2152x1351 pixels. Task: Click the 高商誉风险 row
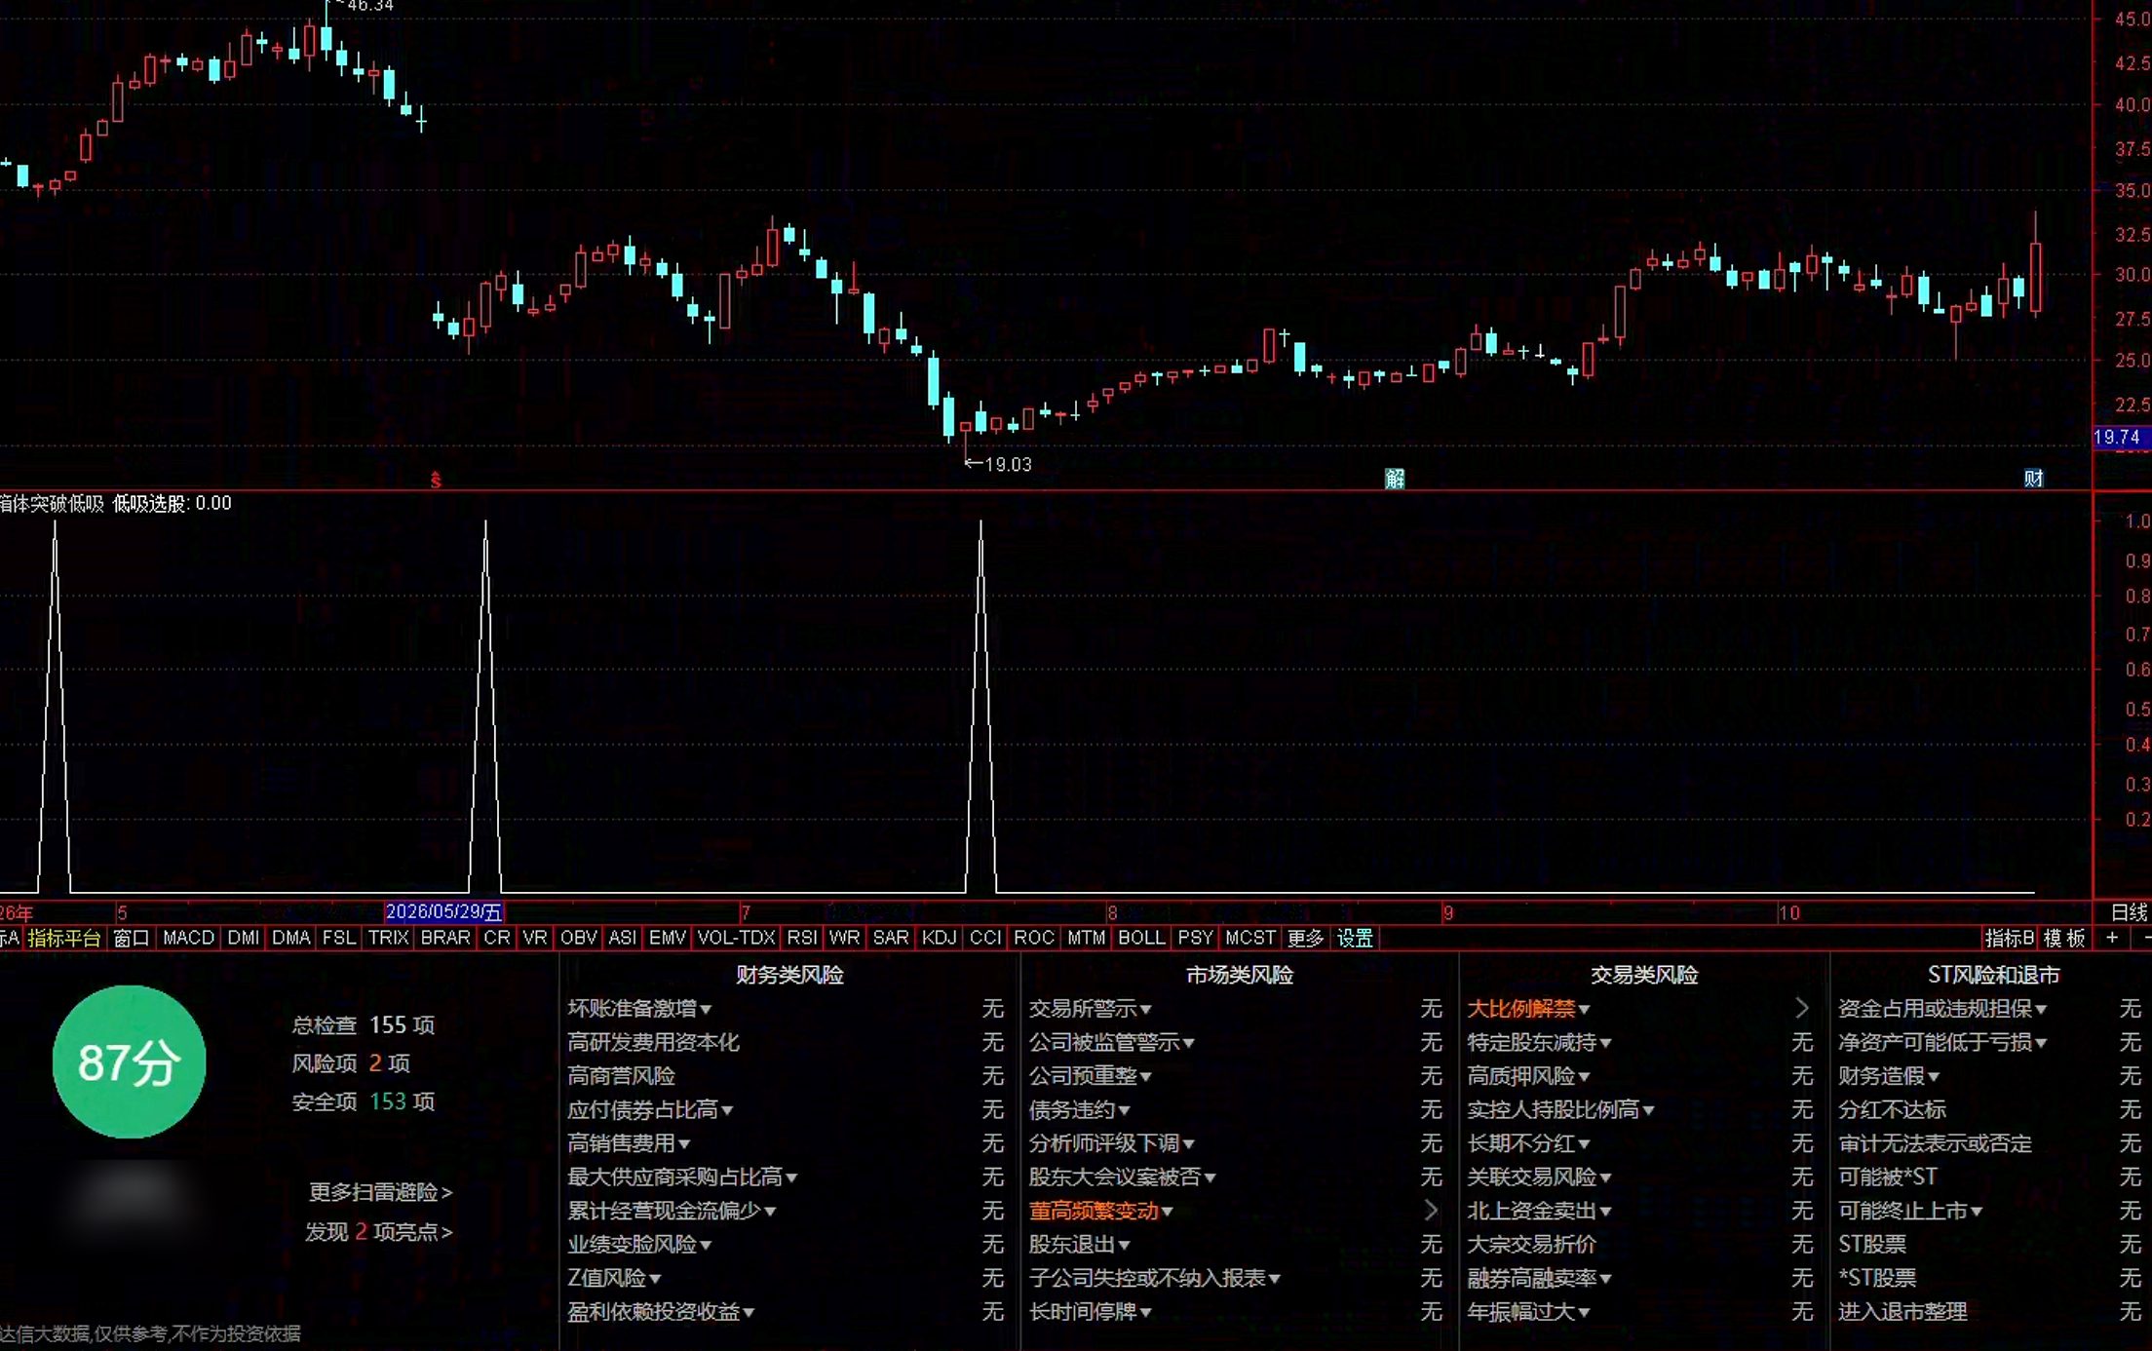click(787, 1076)
